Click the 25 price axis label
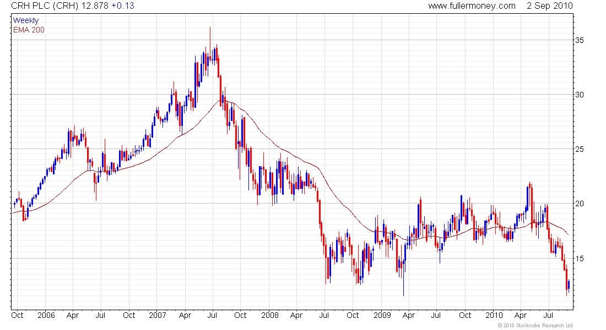This screenshot has height=330, width=606. coord(580,149)
